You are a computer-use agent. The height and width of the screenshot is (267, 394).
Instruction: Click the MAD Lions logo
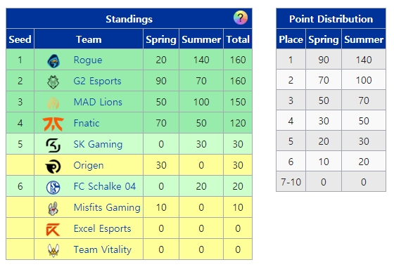pos(53,103)
